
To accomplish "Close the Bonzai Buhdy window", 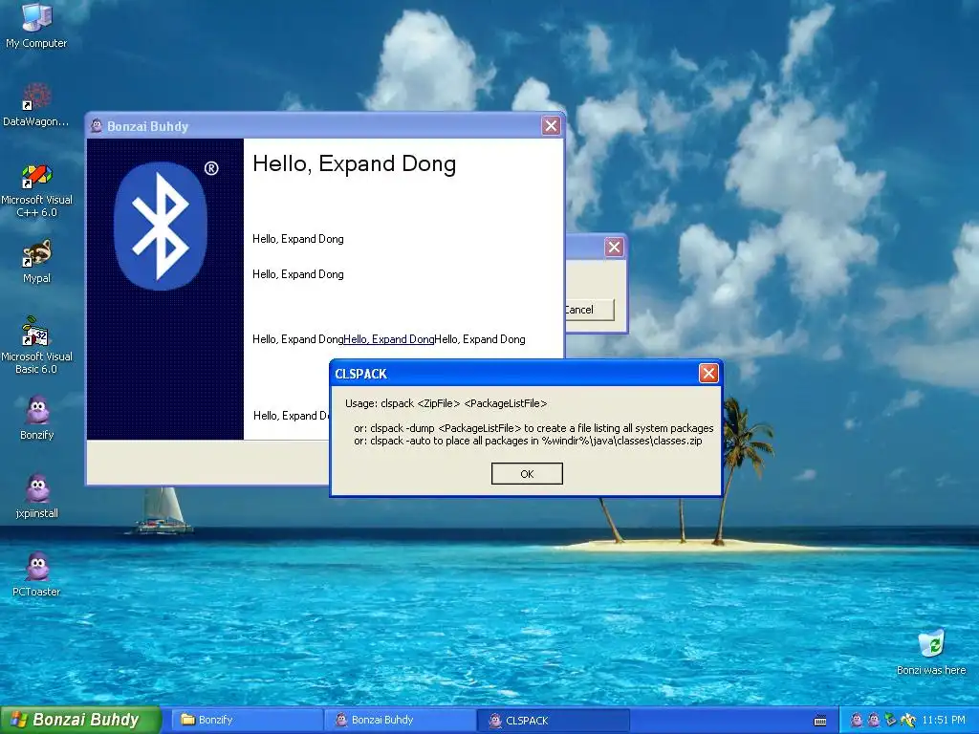I will coord(551,126).
